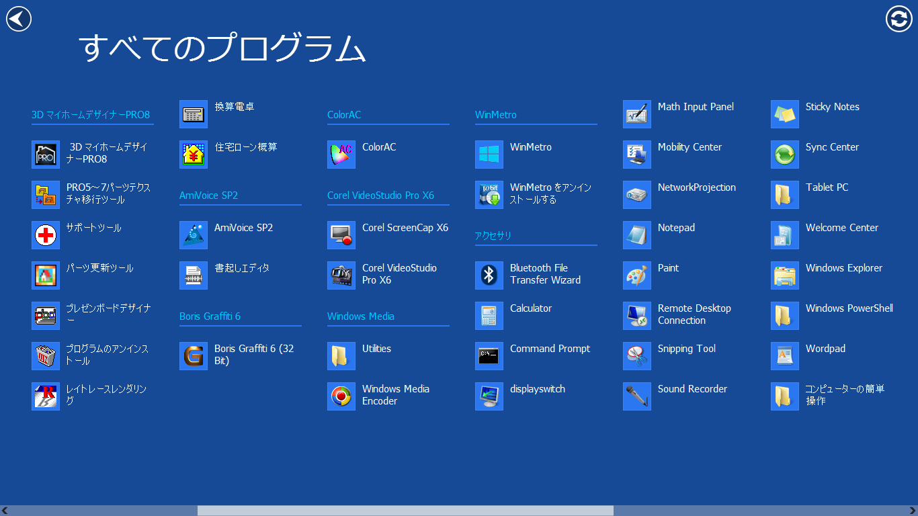Image resolution: width=918 pixels, height=516 pixels.
Task: Click WinMetro をアンインストールする icon
Action: tap(489, 195)
